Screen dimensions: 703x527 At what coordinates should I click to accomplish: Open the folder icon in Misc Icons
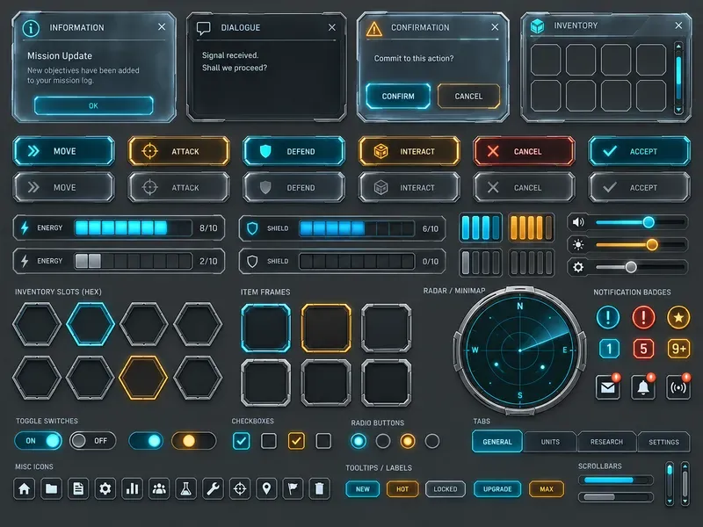point(51,488)
